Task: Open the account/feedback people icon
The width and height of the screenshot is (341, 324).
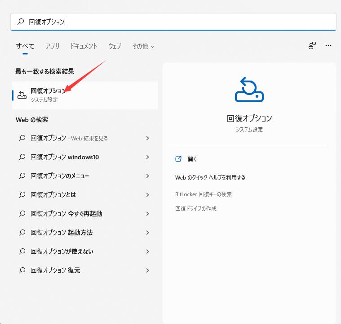Action: tap(312, 45)
